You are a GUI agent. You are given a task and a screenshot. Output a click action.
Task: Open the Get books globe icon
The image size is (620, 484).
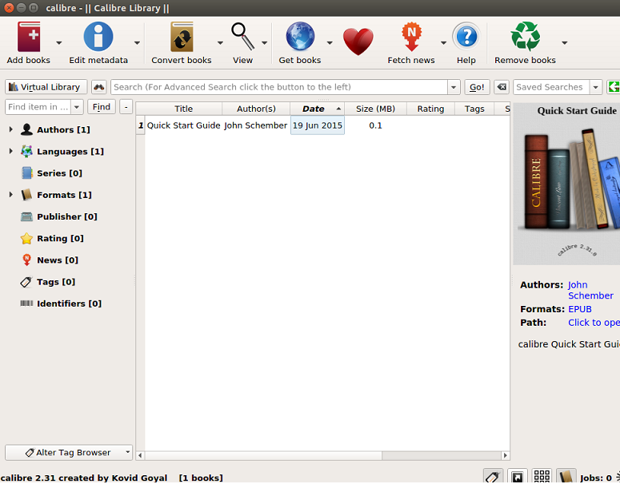pos(300,37)
